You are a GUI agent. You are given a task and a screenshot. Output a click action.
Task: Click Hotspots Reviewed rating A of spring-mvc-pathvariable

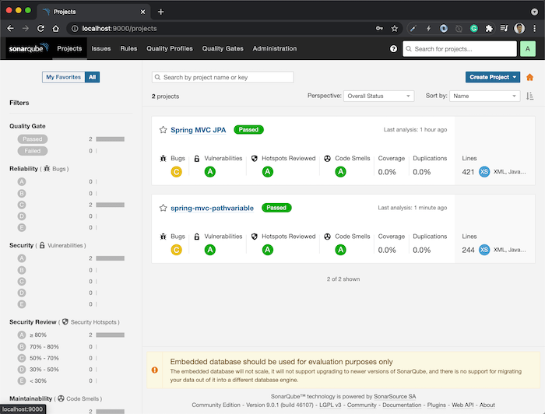click(x=268, y=250)
